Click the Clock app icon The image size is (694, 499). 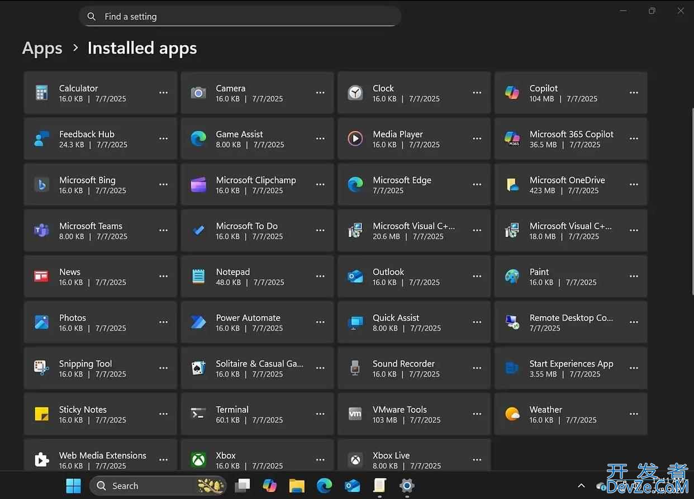[355, 93]
